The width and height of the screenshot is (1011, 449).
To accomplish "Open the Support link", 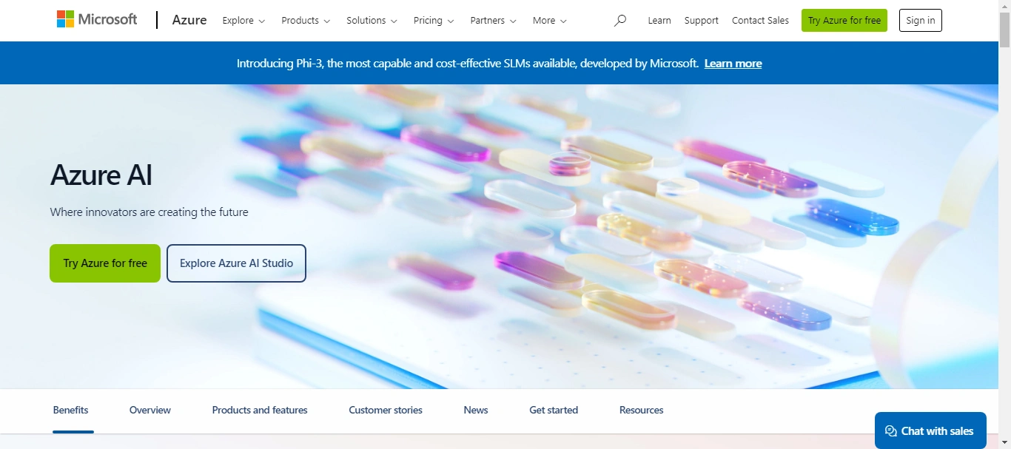I will (x=702, y=21).
